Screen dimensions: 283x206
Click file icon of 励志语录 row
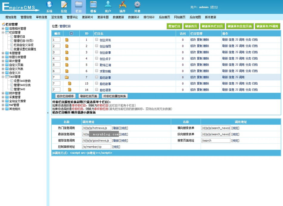70,90
